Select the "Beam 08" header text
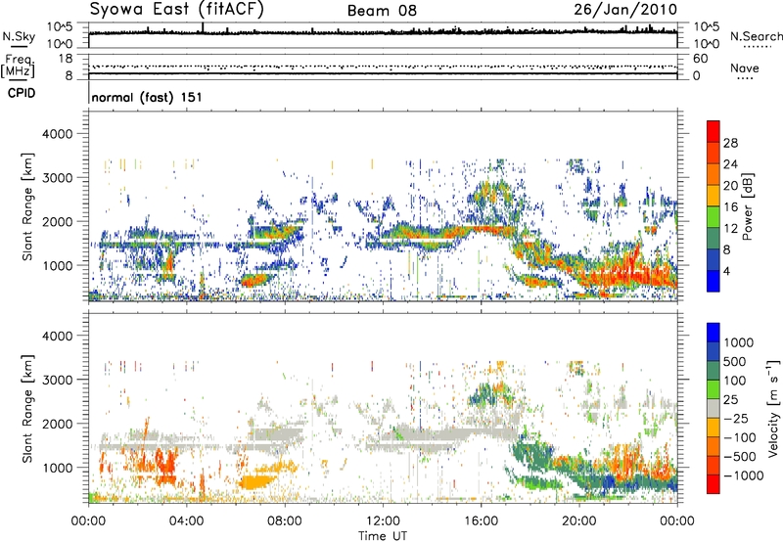The width and height of the screenshot is (783, 542). (x=382, y=11)
